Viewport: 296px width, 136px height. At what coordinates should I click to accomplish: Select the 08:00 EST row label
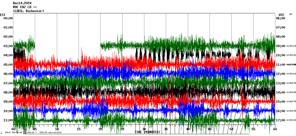pyautogui.click(x=8, y=93)
